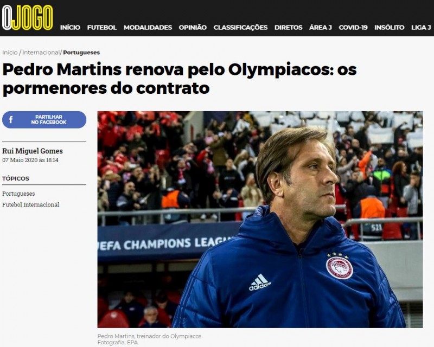Screen dimensions: 434x347
Task: Open the Liga J menu item
Action: pyautogui.click(x=421, y=28)
